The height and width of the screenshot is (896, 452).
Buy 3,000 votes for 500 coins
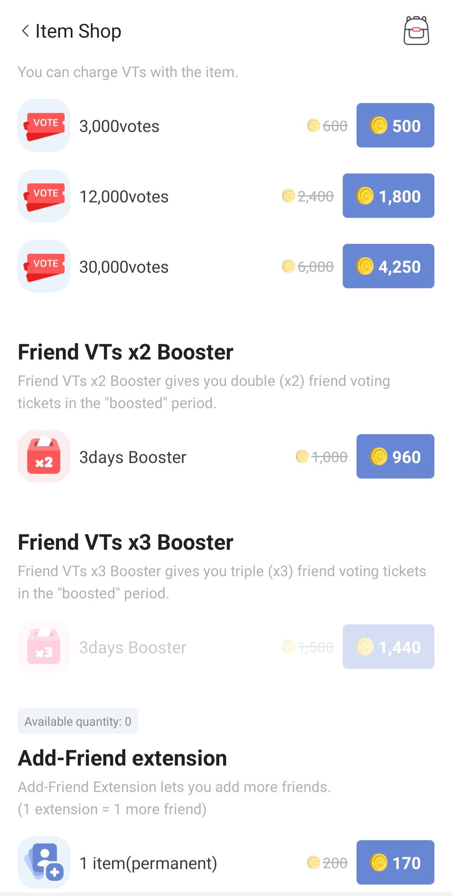click(395, 125)
